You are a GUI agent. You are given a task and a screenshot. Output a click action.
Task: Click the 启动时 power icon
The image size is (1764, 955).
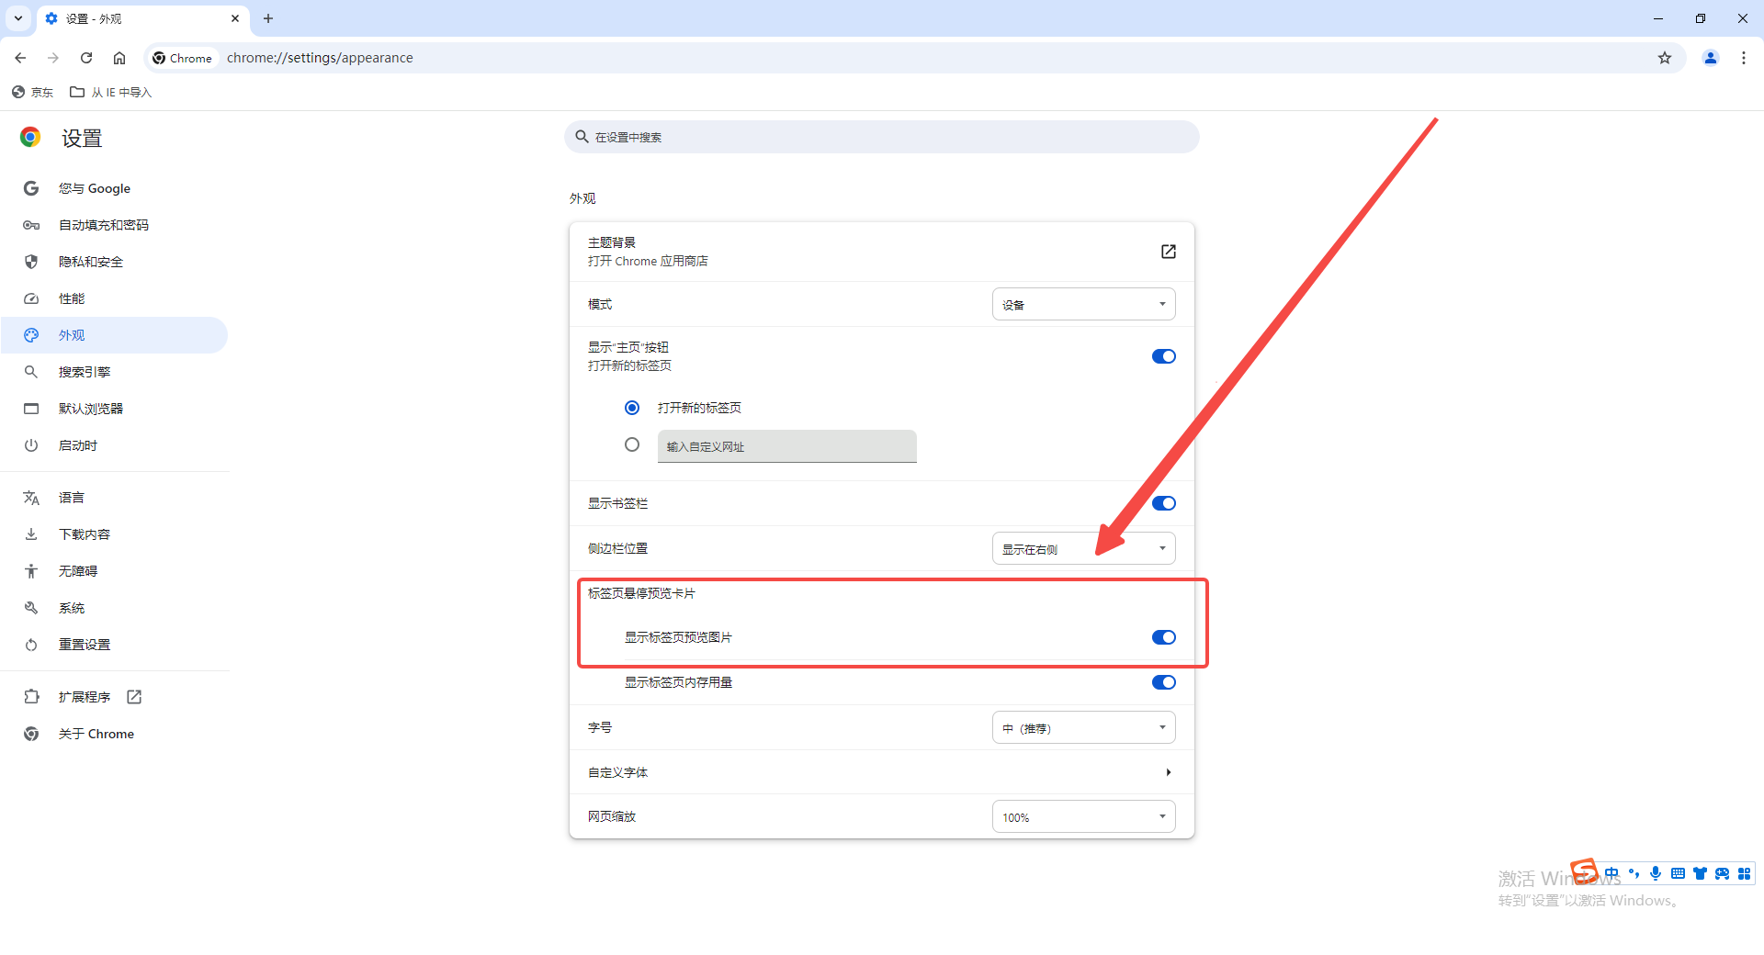[31, 445]
